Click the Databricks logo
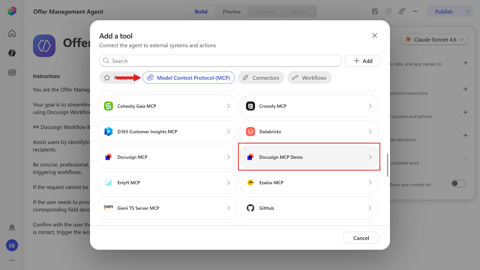 click(250, 131)
